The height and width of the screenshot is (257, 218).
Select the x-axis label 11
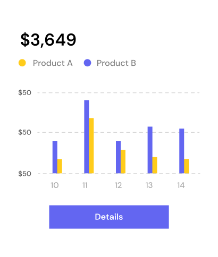(x=85, y=185)
